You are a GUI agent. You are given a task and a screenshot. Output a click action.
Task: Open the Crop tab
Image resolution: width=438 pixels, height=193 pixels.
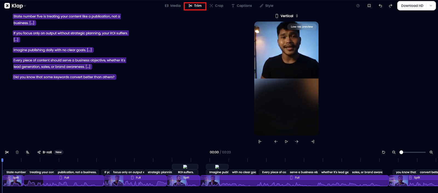[216, 6]
